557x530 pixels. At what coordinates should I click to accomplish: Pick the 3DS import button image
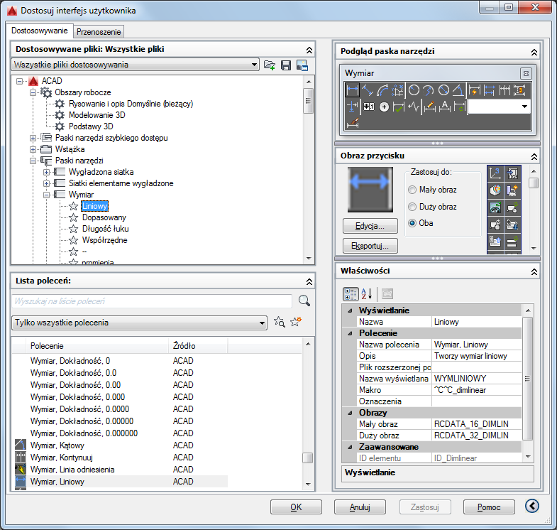click(512, 173)
